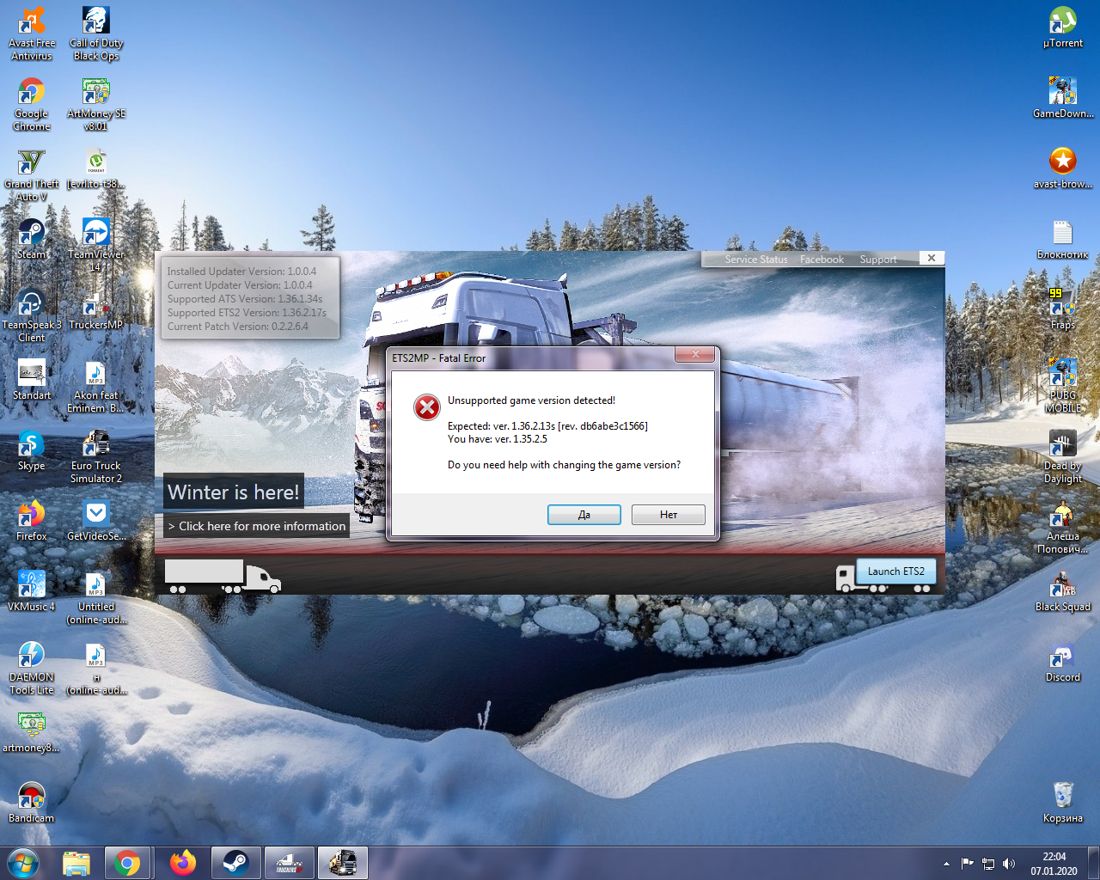1100x880 pixels.
Task: Select the Блокнотик text file icon
Action: [x=1063, y=239]
